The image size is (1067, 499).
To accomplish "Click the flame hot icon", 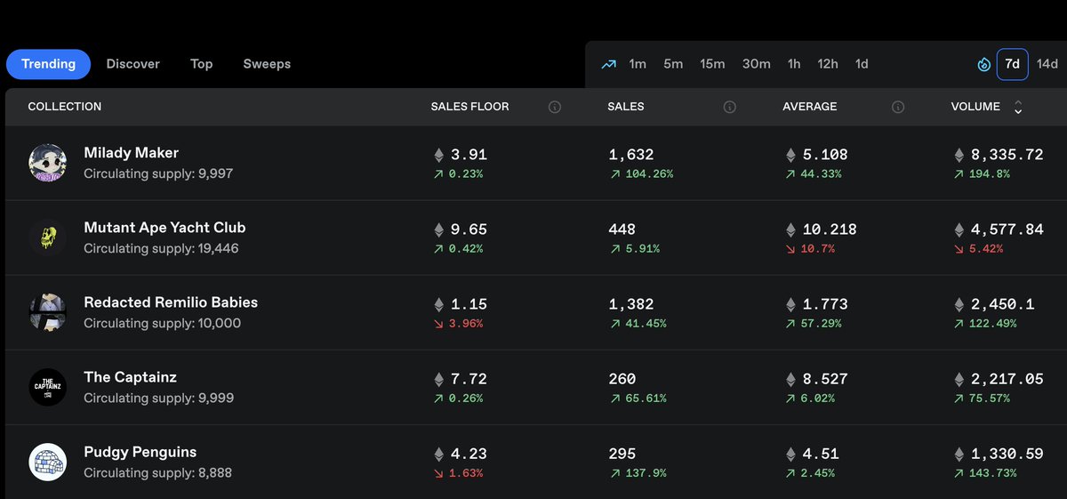I will click(x=984, y=65).
